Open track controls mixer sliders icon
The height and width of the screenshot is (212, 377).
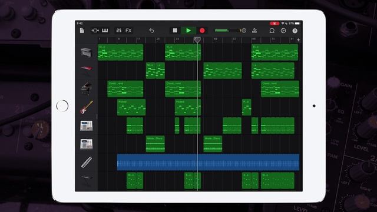119,31
